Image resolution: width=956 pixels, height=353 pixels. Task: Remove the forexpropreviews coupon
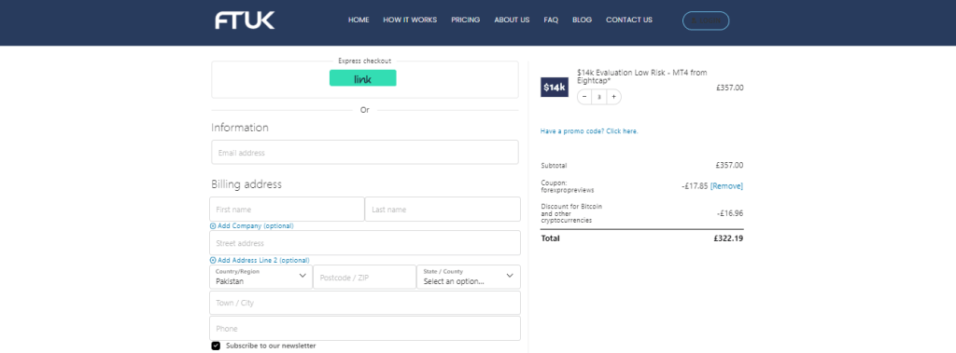(726, 185)
